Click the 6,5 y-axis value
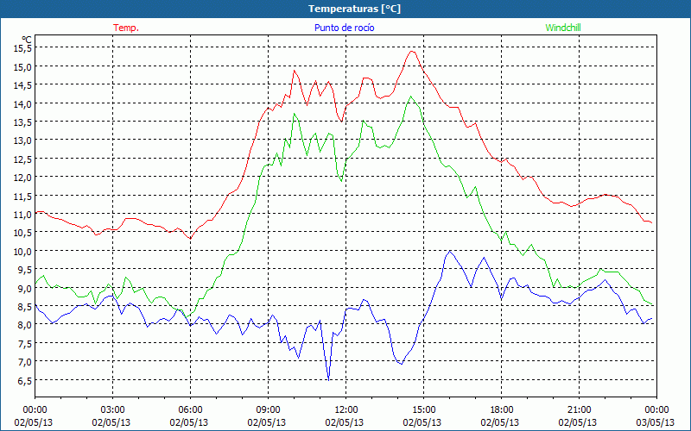Image resolution: width=691 pixels, height=431 pixels. click(x=25, y=380)
